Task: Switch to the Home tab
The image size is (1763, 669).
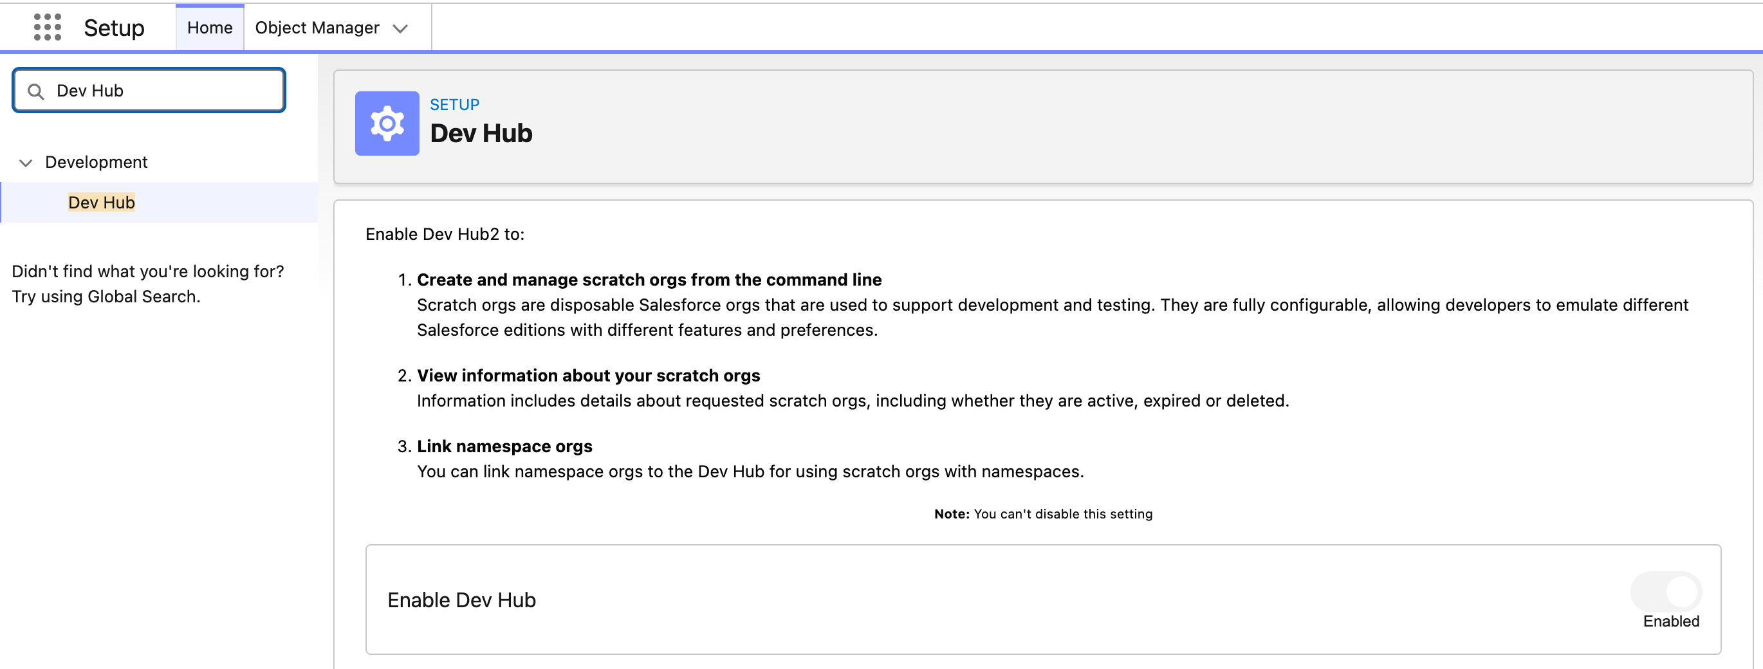Action: [x=209, y=28]
